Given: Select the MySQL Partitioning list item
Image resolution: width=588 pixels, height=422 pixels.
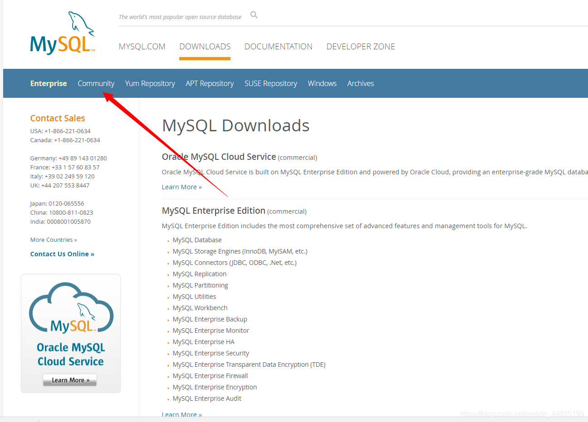Looking at the screenshot, I should click(x=200, y=285).
